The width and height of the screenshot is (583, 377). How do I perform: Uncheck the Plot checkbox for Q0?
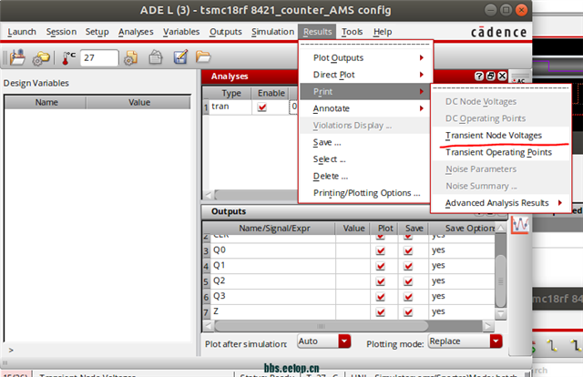click(381, 250)
